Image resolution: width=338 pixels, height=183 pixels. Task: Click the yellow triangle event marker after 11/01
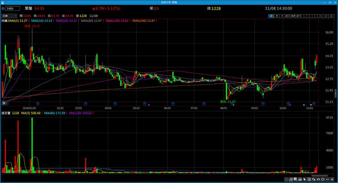[x=311, y=105]
